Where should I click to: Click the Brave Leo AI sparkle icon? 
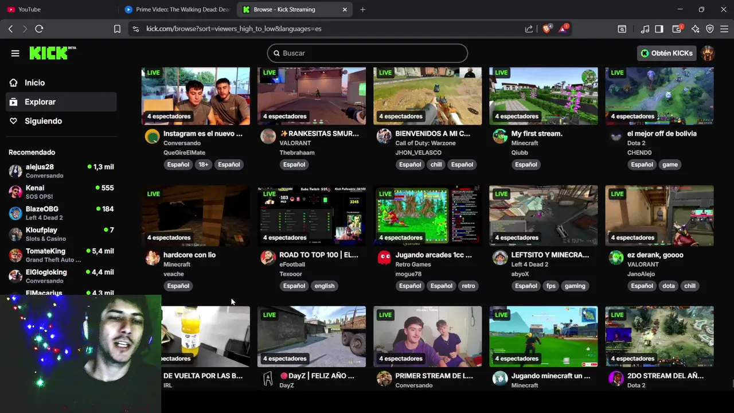[x=696, y=29]
